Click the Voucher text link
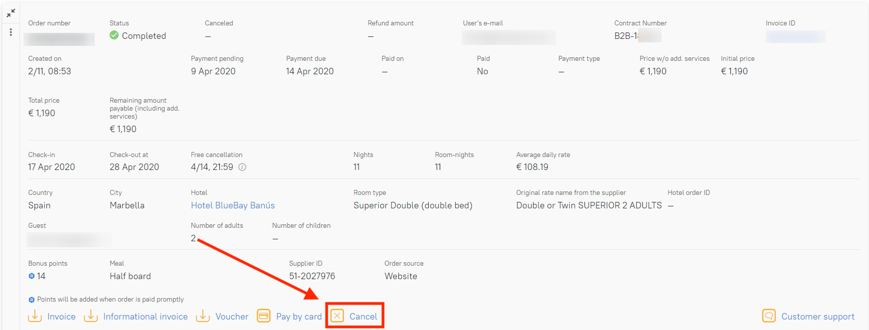 click(232, 317)
